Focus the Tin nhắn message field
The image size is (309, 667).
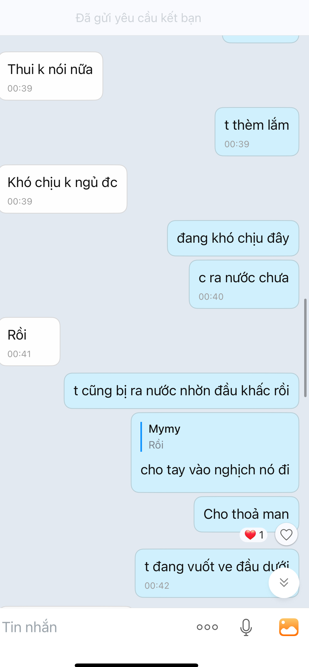[x=94, y=627]
